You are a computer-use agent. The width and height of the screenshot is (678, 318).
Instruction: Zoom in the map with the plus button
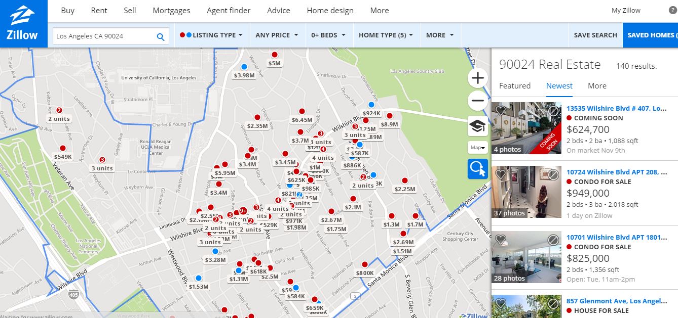(477, 78)
